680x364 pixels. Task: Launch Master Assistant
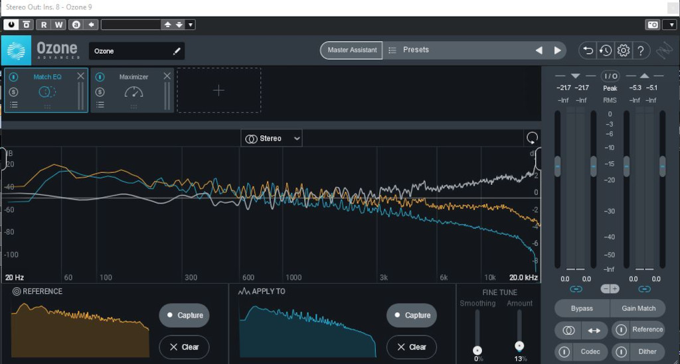pyautogui.click(x=352, y=50)
